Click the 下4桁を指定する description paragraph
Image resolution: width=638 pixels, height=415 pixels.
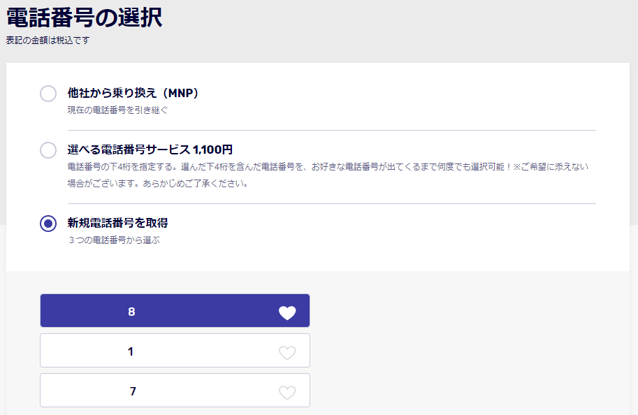click(x=328, y=175)
